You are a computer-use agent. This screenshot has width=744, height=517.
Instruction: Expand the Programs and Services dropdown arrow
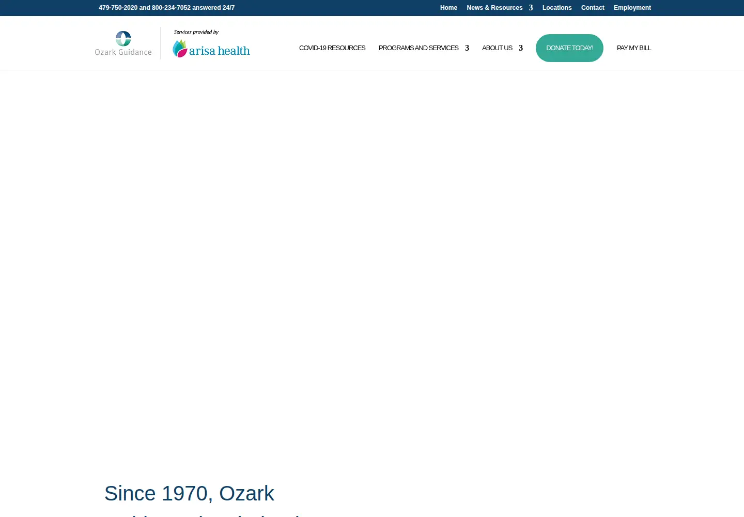467,48
